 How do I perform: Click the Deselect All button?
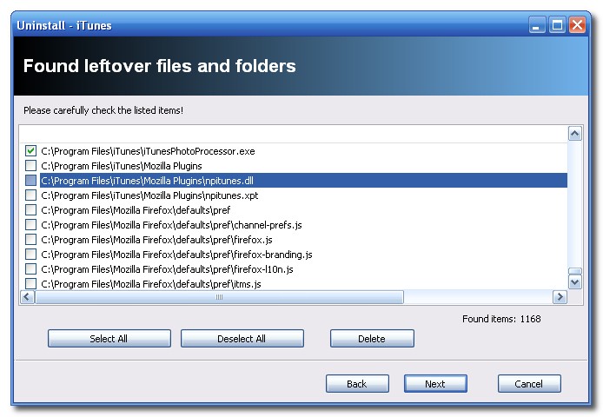(242, 339)
